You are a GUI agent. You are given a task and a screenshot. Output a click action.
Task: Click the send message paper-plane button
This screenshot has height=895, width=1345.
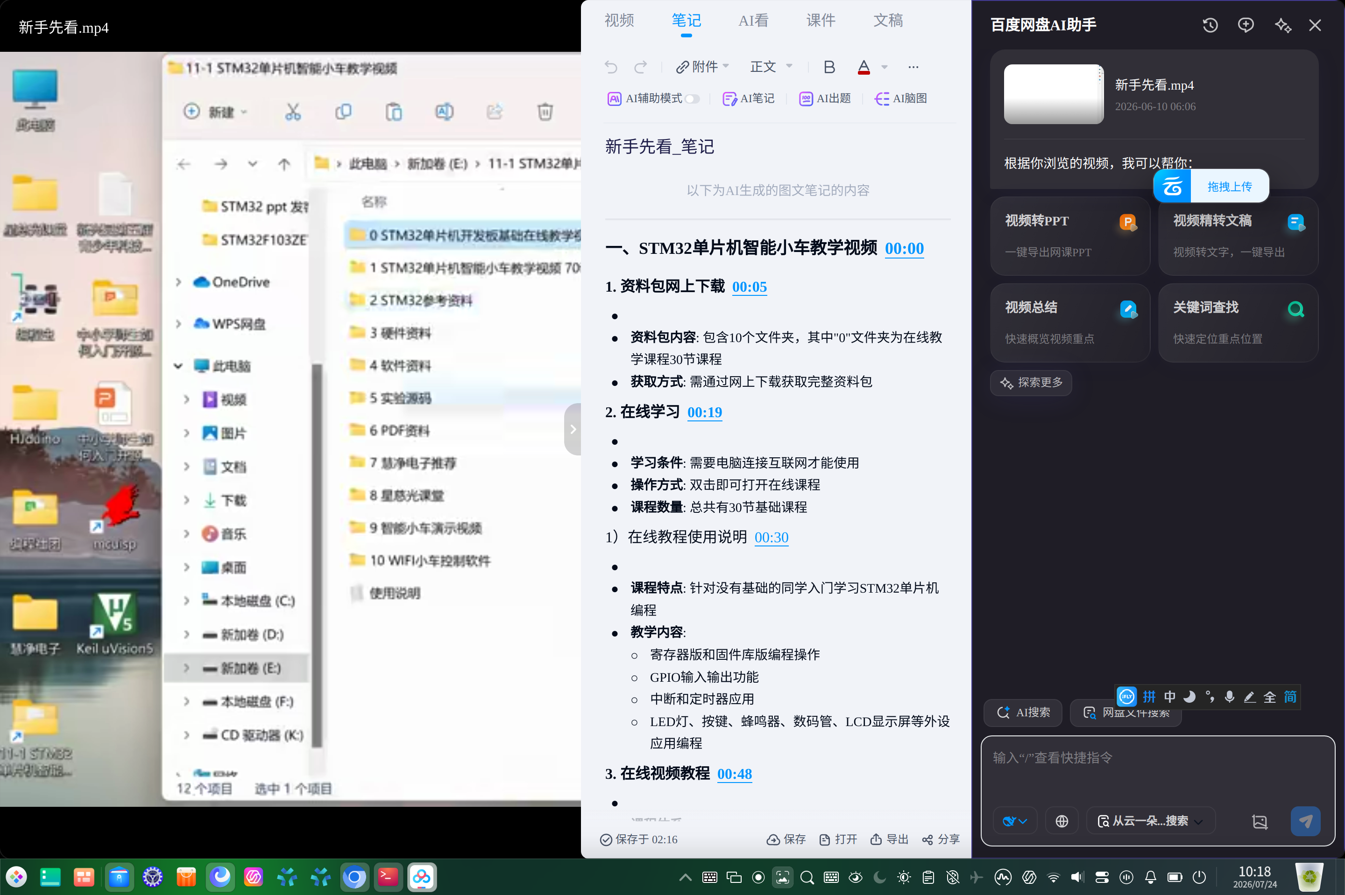[x=1306, y=821]
